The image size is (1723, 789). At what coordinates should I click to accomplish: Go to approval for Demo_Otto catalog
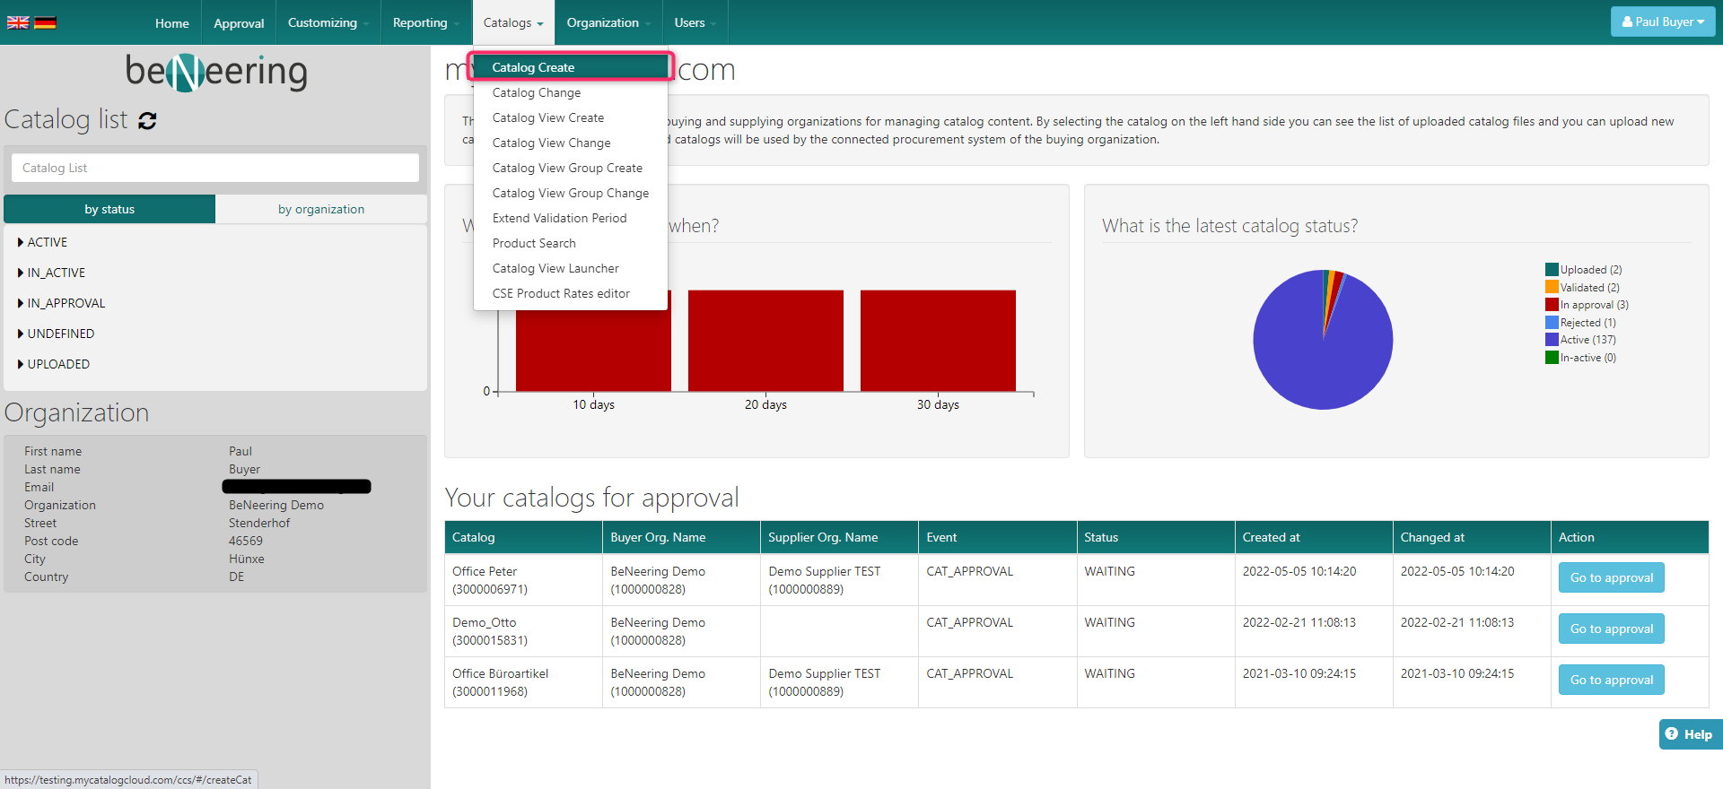(x=1611, y=629)
